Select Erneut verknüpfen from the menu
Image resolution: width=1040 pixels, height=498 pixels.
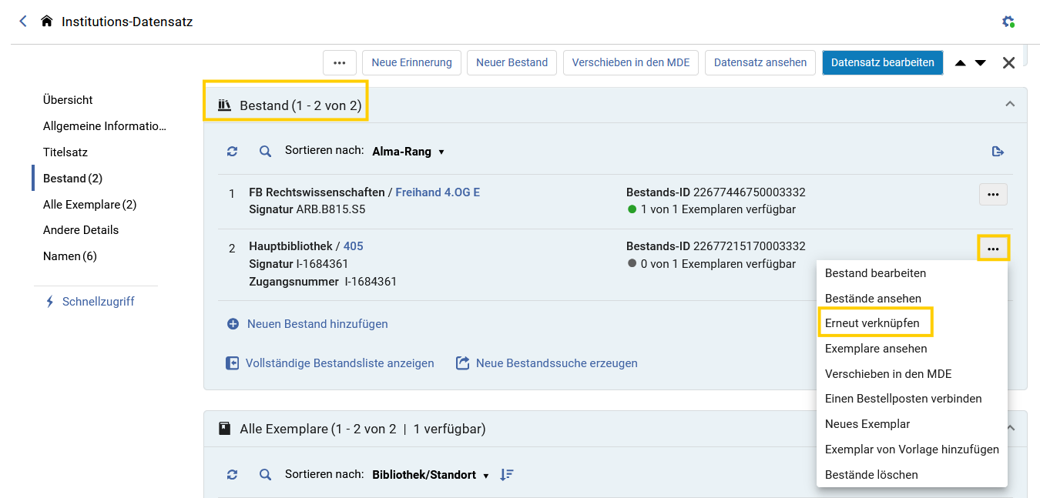coord(872,323)
